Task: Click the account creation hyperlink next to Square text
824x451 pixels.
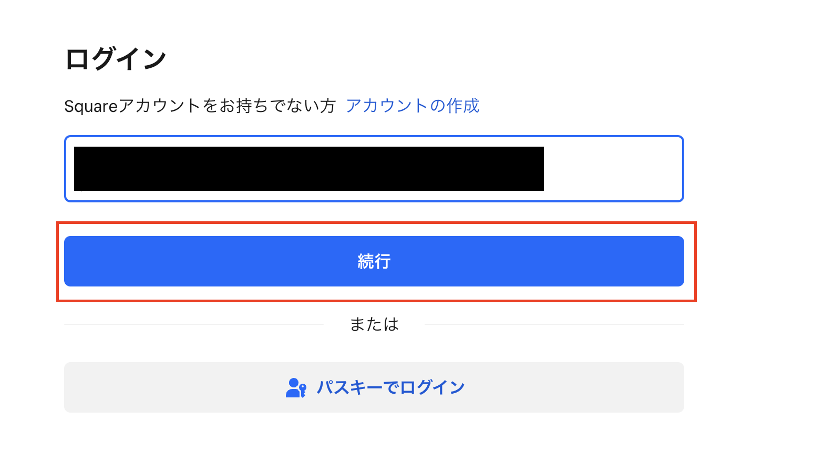Action: coord(413,106)
